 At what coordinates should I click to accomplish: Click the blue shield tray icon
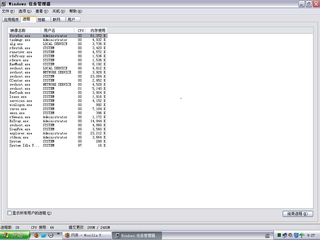coord(296,235)
